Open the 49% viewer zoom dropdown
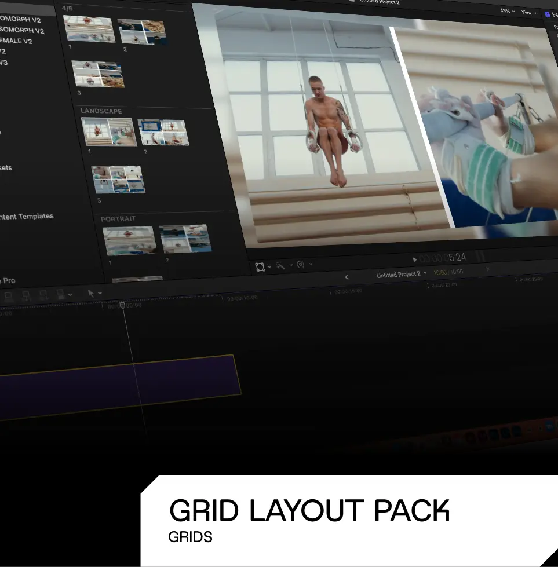 (x=507, y=12)
